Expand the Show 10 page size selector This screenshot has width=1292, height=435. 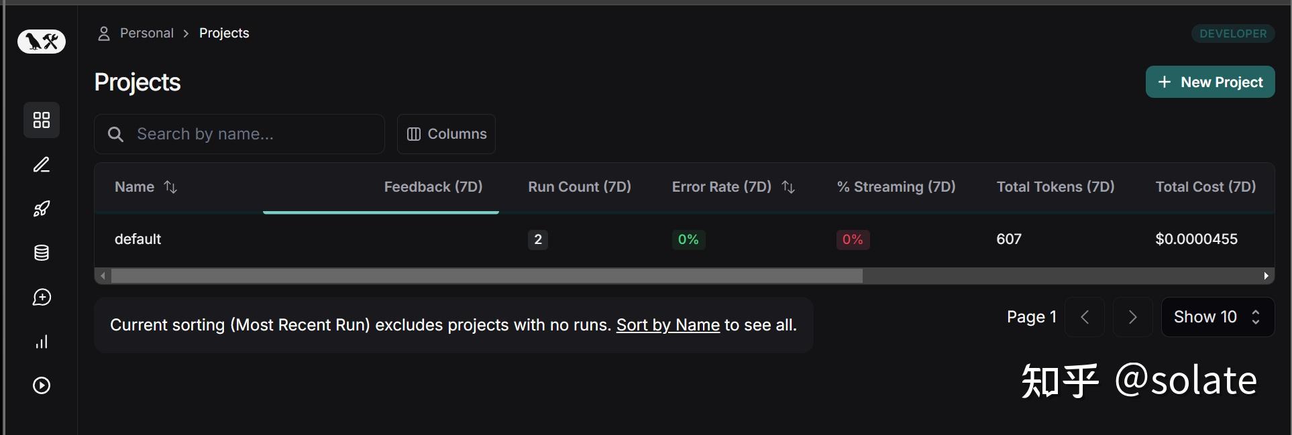(x=1217, y=317)
